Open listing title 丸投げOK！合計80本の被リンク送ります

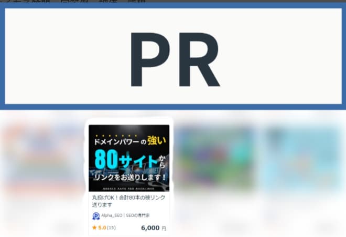pos(128,201)
